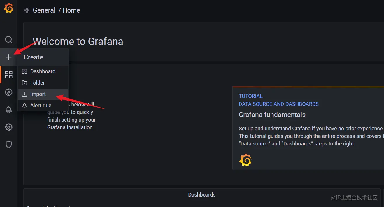Open the Grafana logo home link
Viewport: 384px width, 207px height.
pyautogui.click(x=9, y=9)
